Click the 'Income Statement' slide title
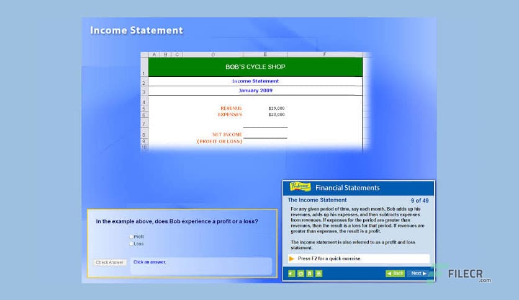 pyautogui.click(x=137, y=30)
